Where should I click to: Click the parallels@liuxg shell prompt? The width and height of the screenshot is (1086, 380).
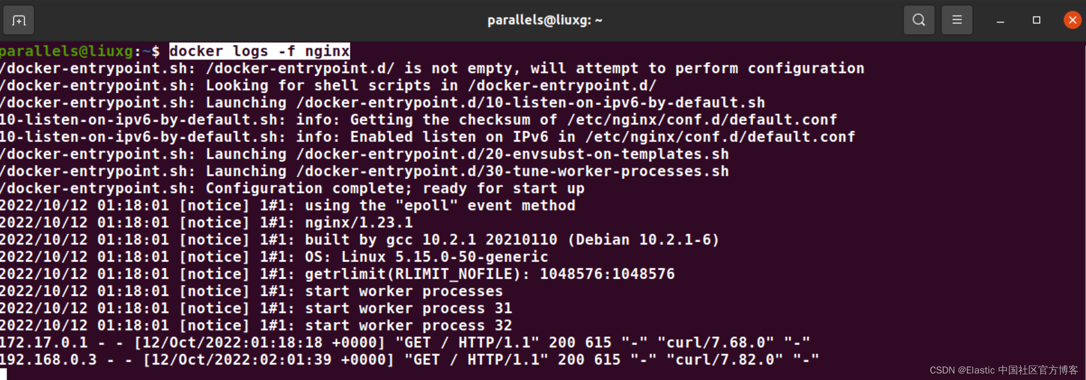[x=80, y=51]
